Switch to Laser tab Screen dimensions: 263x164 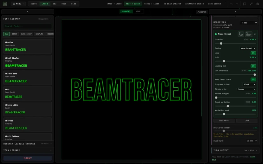(45, 4)
